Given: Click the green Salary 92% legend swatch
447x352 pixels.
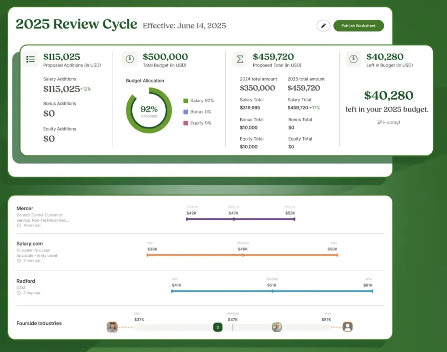Looking at the screenshot, I should 186,101.
